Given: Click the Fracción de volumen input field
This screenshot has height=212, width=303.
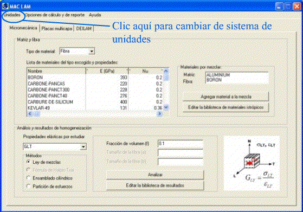Looking at the screenshot, I should coord(180,143).
